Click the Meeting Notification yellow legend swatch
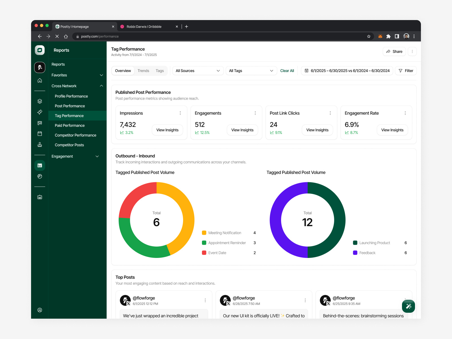Screen dimensions: 452x339 tap(204, 233)
